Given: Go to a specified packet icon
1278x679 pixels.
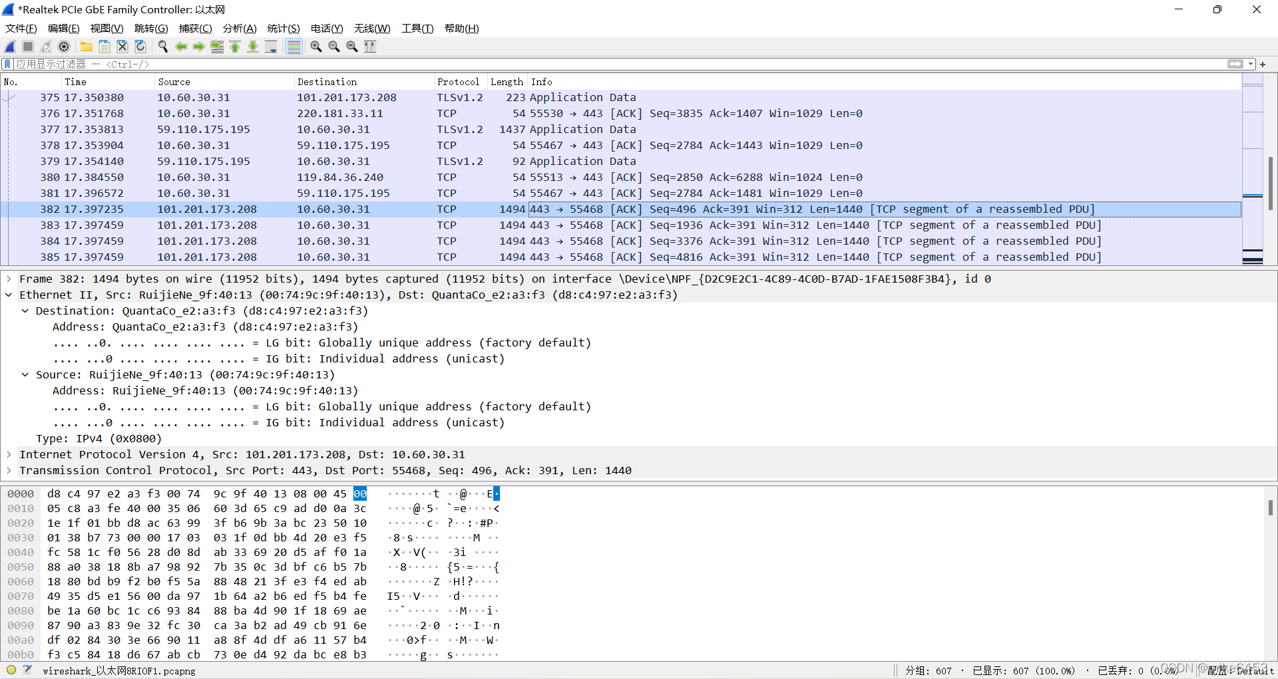Looking at the screenshot, I should [x=217, y=47].
